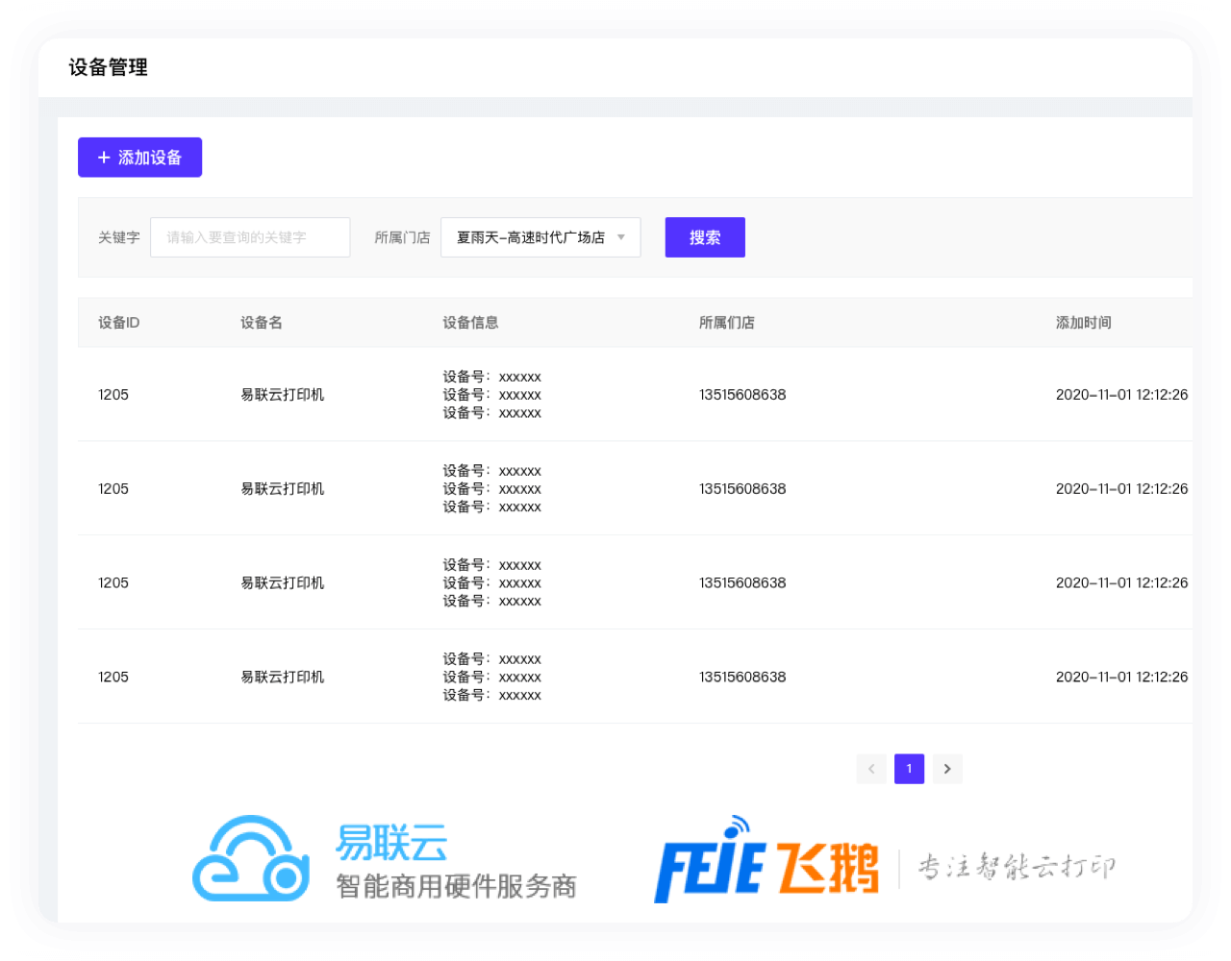
Task: Click the purple 搜索 button
Action: click(x=705, y=237)
